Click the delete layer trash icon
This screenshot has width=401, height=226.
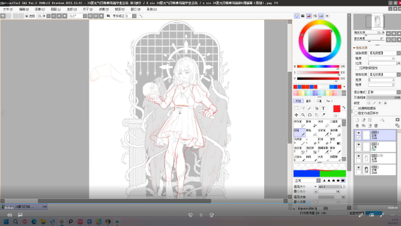point(376,125)
